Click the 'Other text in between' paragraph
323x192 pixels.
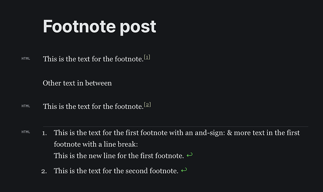[77, 83]
